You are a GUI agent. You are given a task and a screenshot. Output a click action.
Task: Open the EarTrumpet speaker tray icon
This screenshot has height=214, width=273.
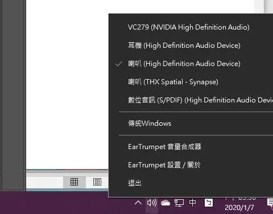[x=152, y=203]
